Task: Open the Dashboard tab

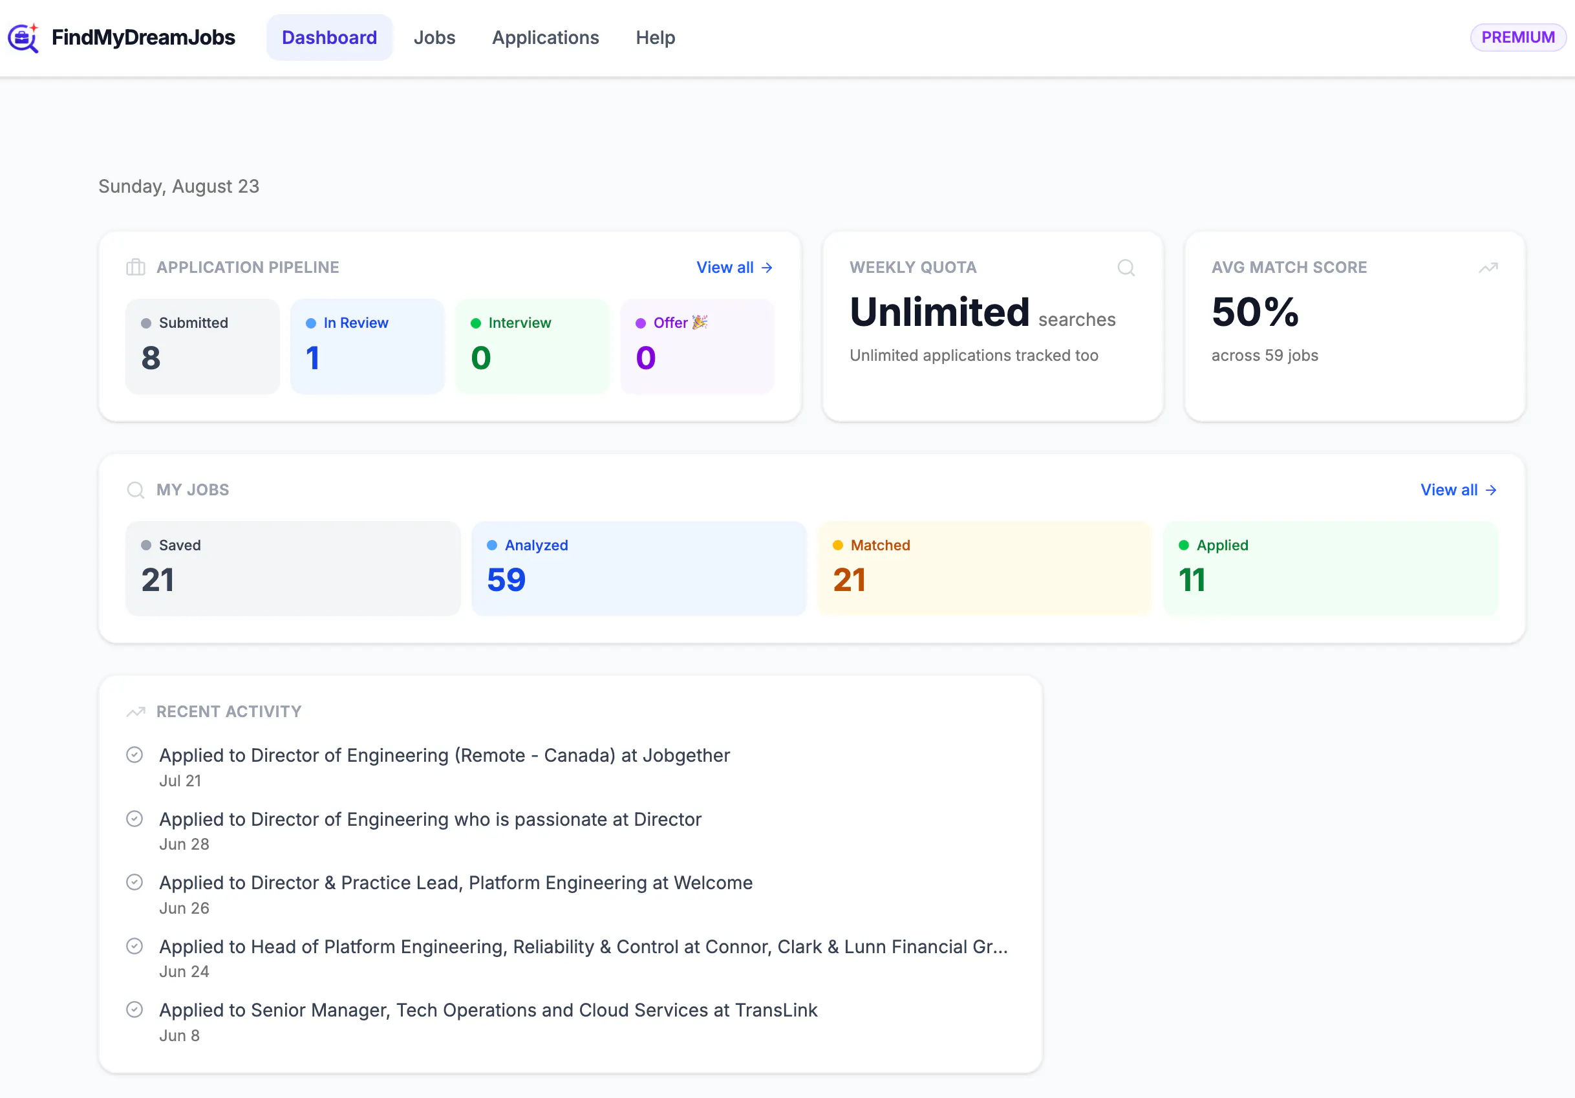Action: pos(329,38)
